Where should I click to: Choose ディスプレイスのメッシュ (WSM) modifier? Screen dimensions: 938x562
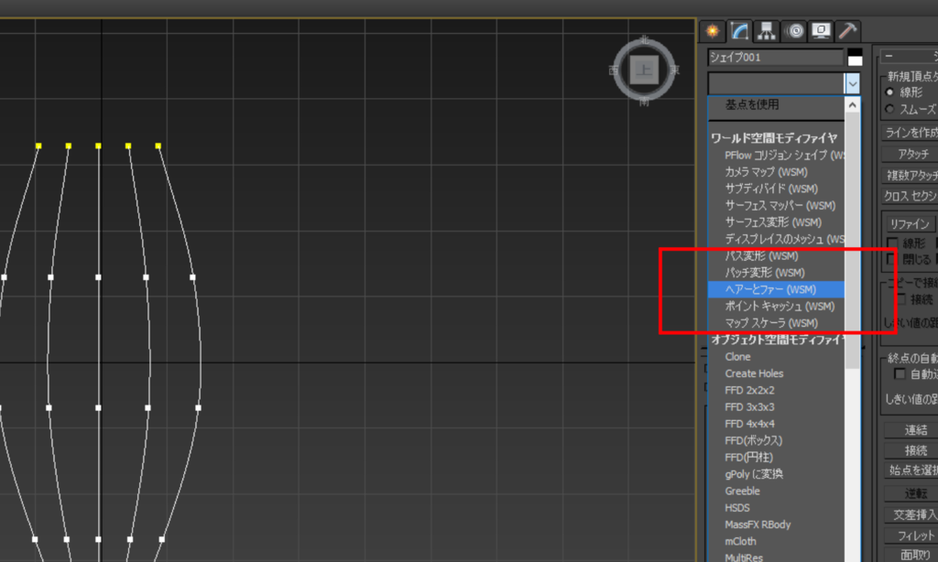click(777, 239)
